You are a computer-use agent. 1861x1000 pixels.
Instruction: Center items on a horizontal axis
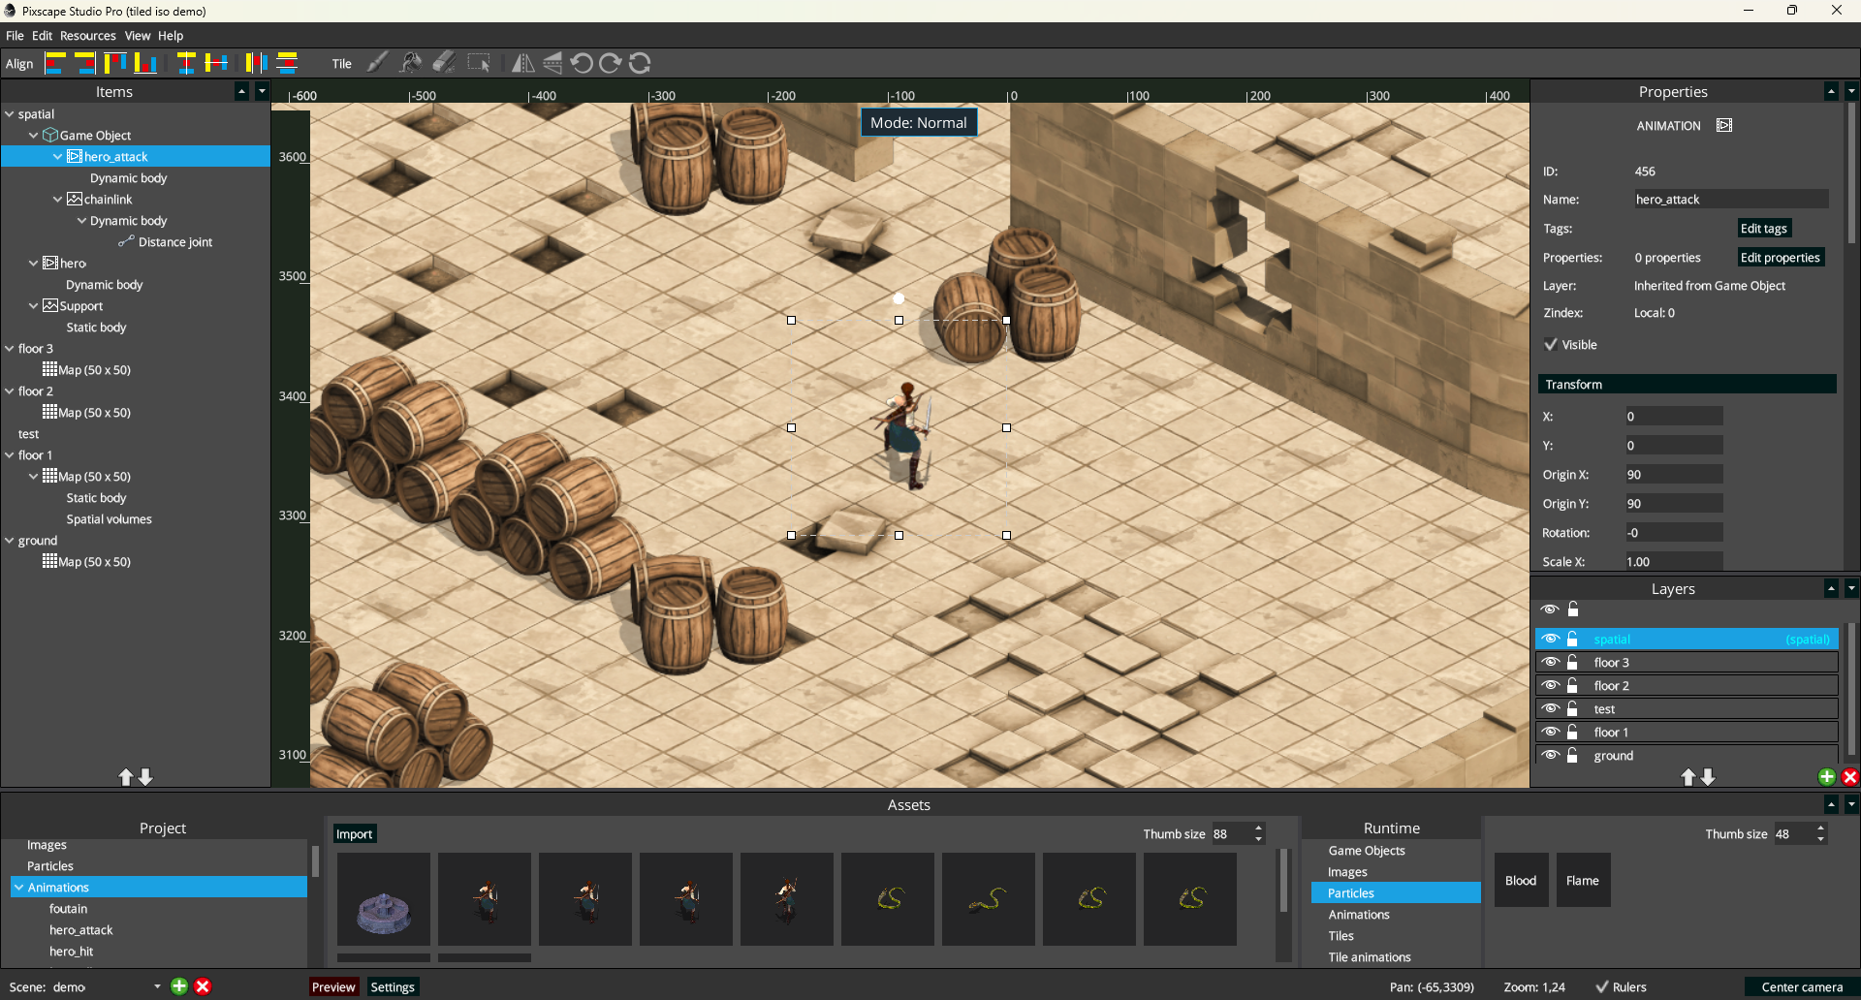[x=216, y=63]
